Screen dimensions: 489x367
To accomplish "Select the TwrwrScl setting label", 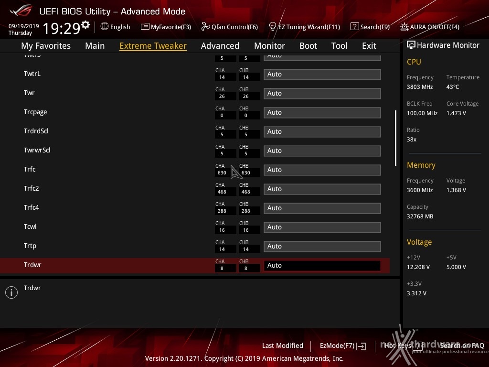I will (37, 150).
